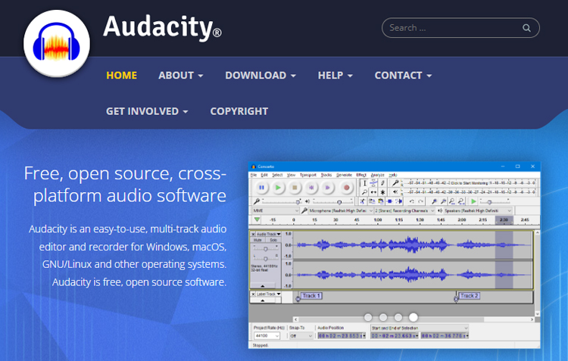
Task: Click the Audio Track gain slider
Action: point(266,249)
